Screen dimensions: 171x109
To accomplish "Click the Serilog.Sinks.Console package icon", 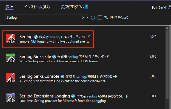I will tap(11, 78).
